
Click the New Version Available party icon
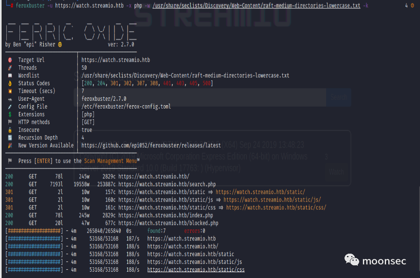[10, 145]
